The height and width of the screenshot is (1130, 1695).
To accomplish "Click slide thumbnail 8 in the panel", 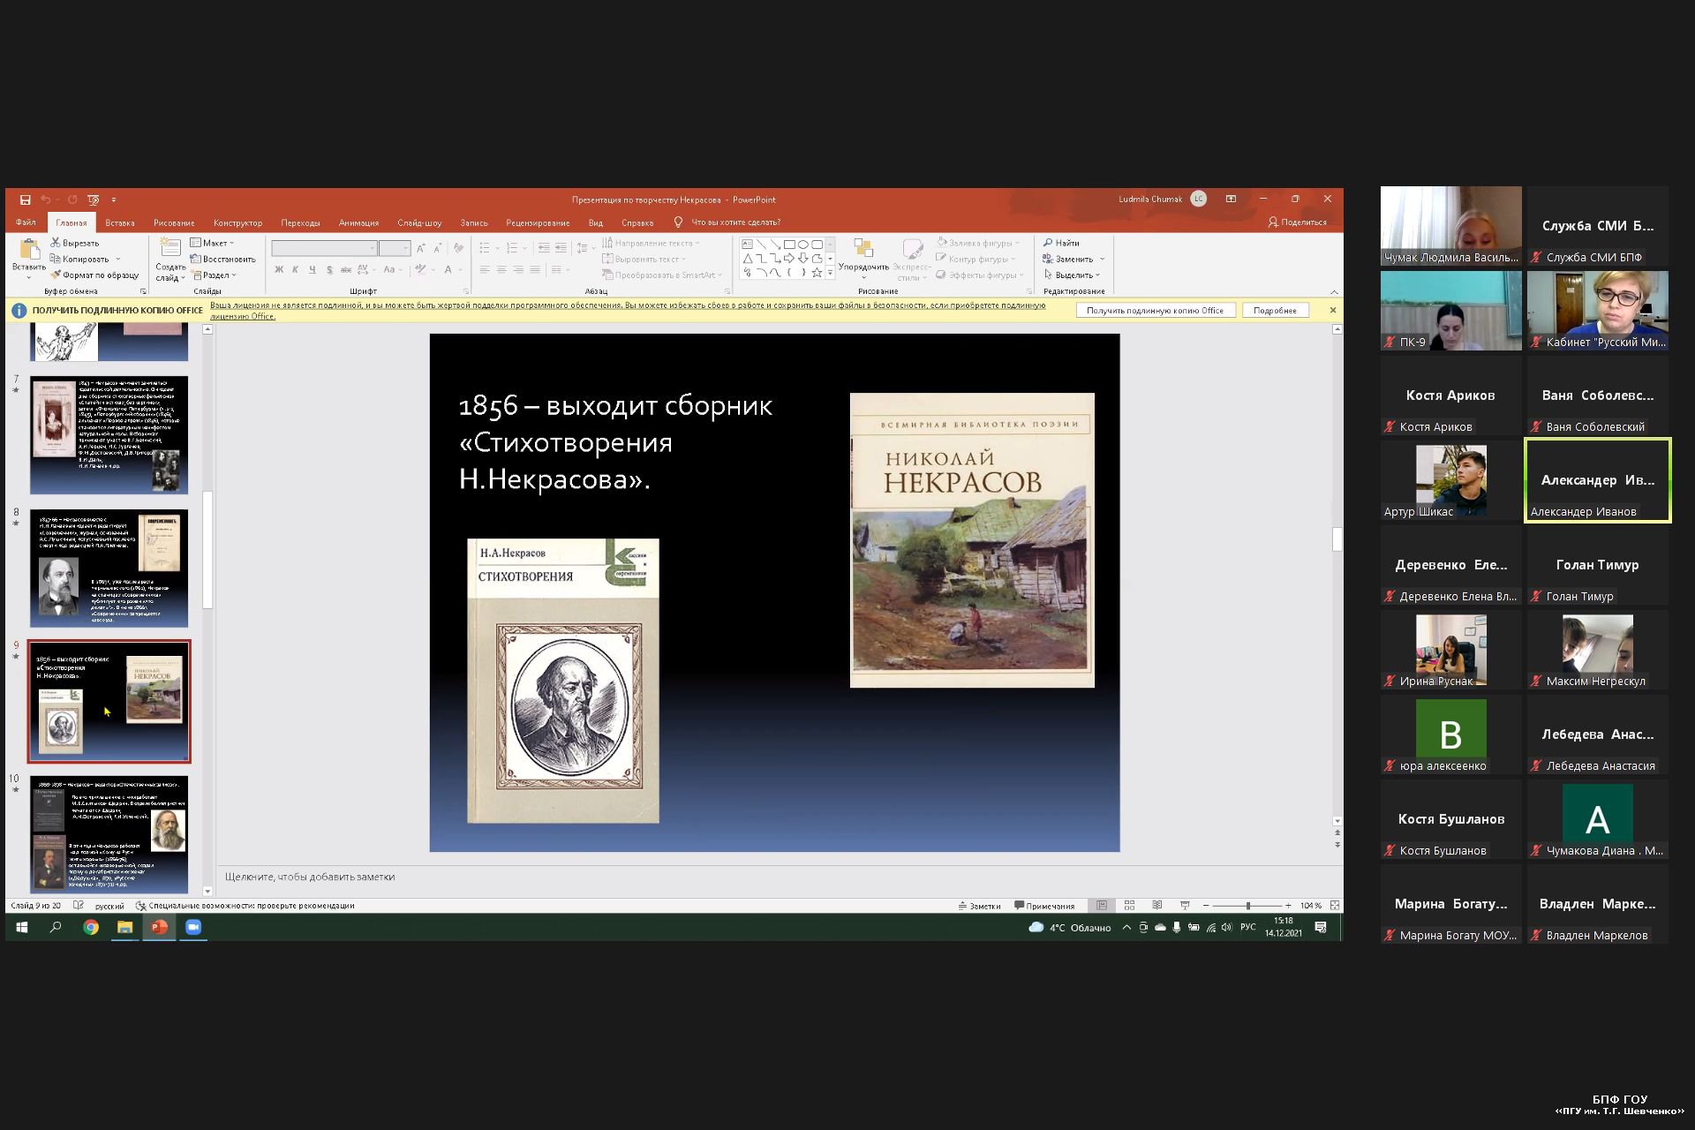I will (109, 569).
